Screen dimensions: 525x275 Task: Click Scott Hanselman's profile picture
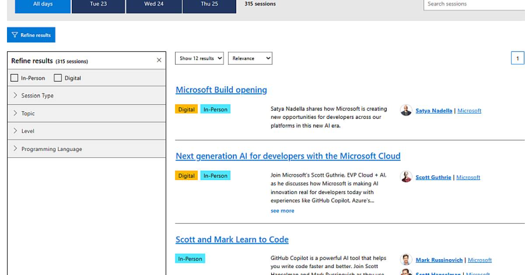pyautogui.click(x=406, y=273)
